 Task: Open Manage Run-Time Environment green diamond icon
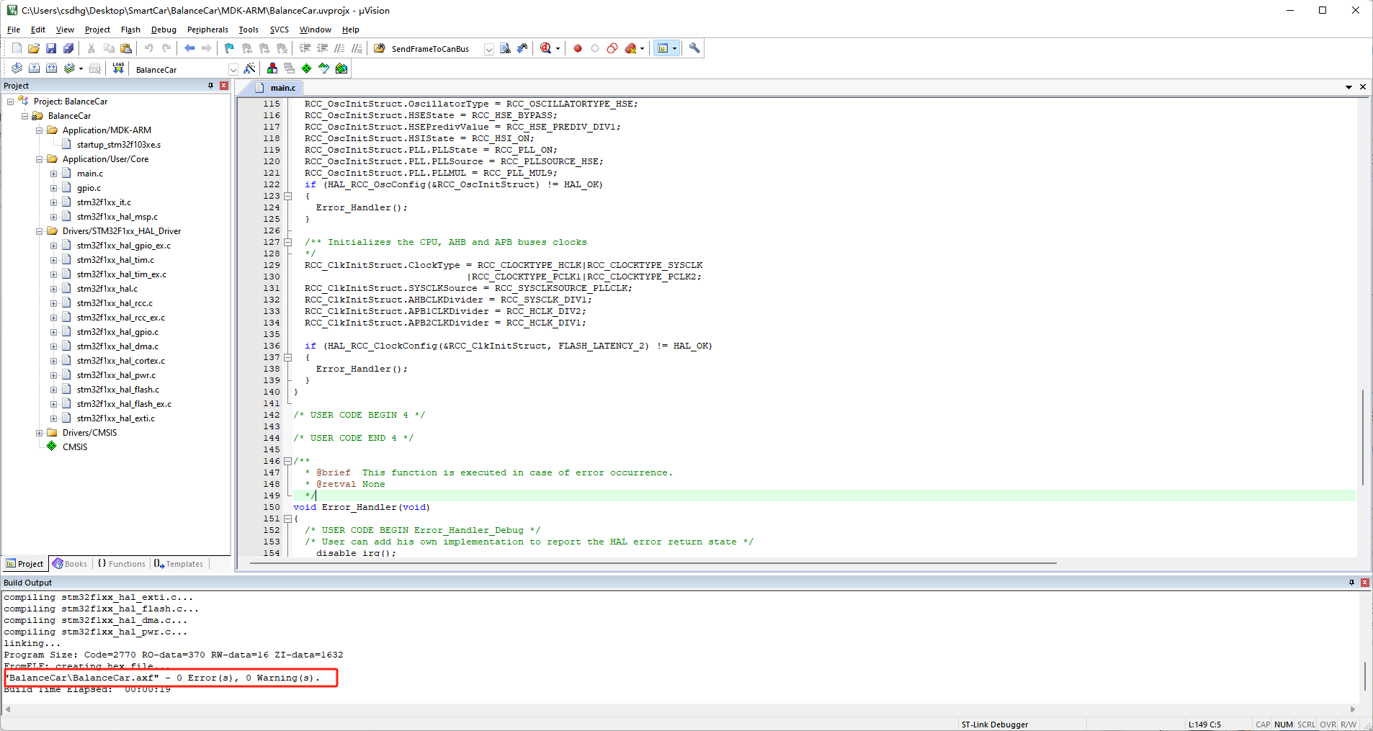pyautogui.click(x=307, y=68)
